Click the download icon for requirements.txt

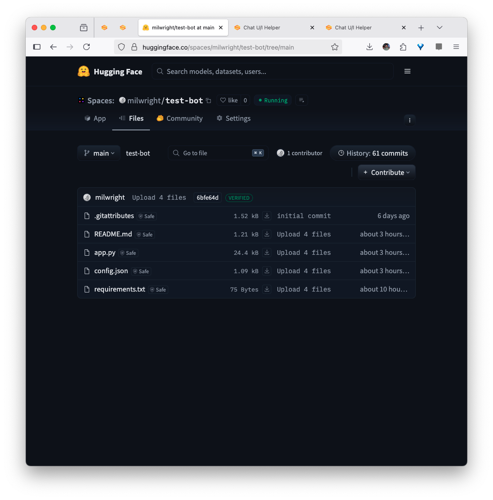coord(267,289)
